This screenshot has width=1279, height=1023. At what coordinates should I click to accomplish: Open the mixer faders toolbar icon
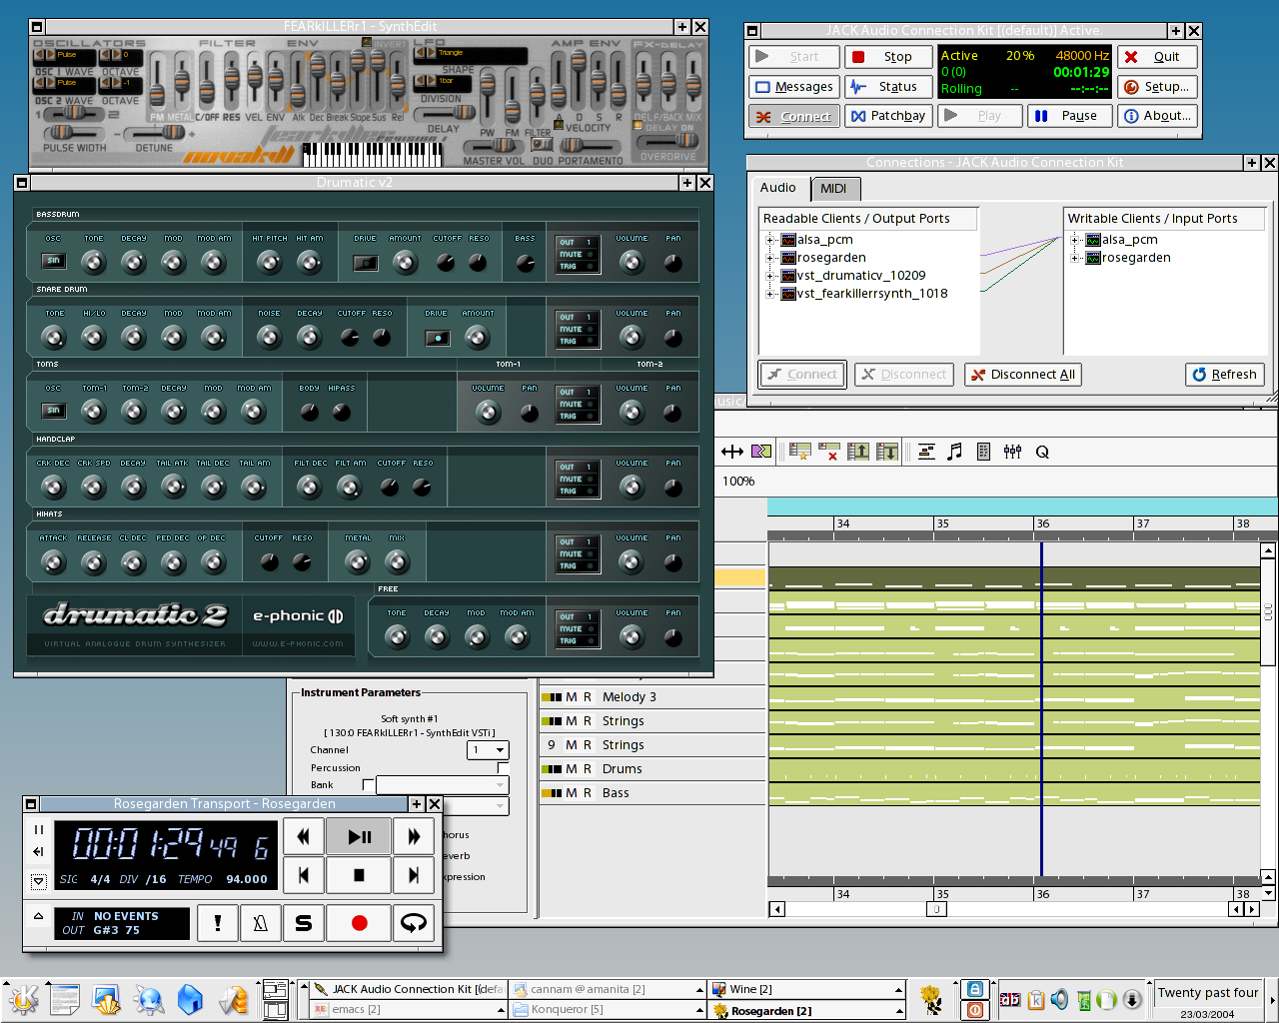pyautogui.click(x=1012, y=452)
